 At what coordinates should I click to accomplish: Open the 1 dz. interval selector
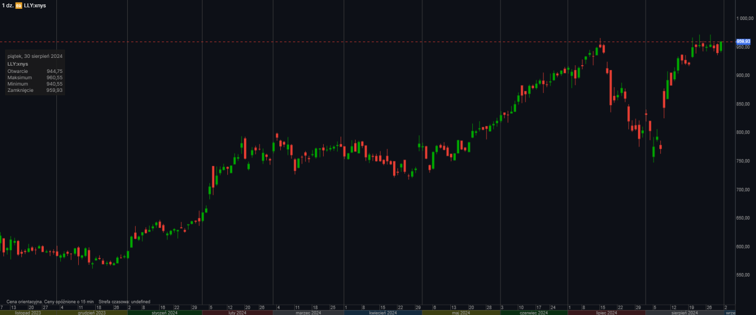point(8,5)
